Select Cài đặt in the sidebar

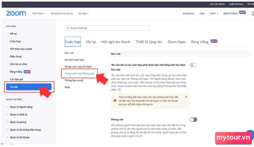point(29,87)
